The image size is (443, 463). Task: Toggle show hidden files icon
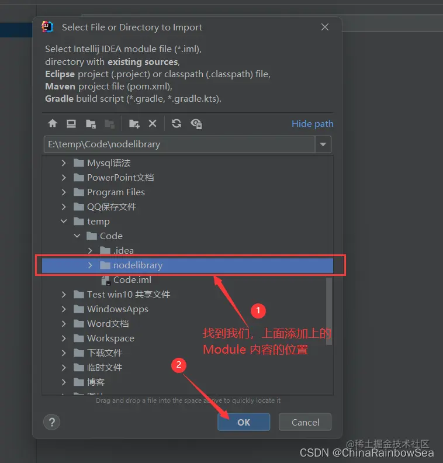[196, 124]
